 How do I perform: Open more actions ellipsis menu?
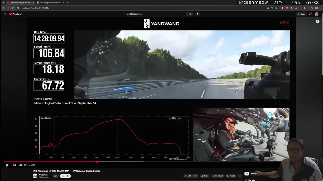point(240,176)
